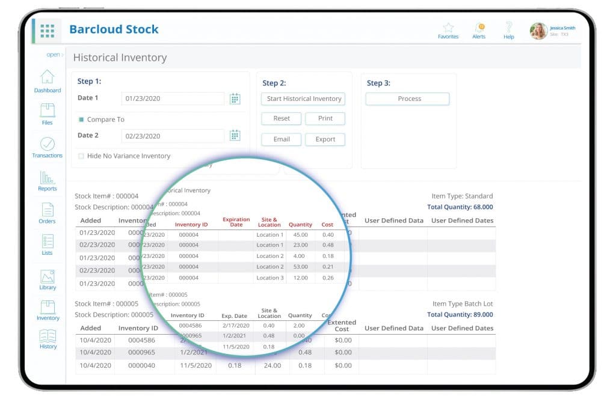Toggle the Compare To checkbox
Screen dimensions: 616x396
81,120
